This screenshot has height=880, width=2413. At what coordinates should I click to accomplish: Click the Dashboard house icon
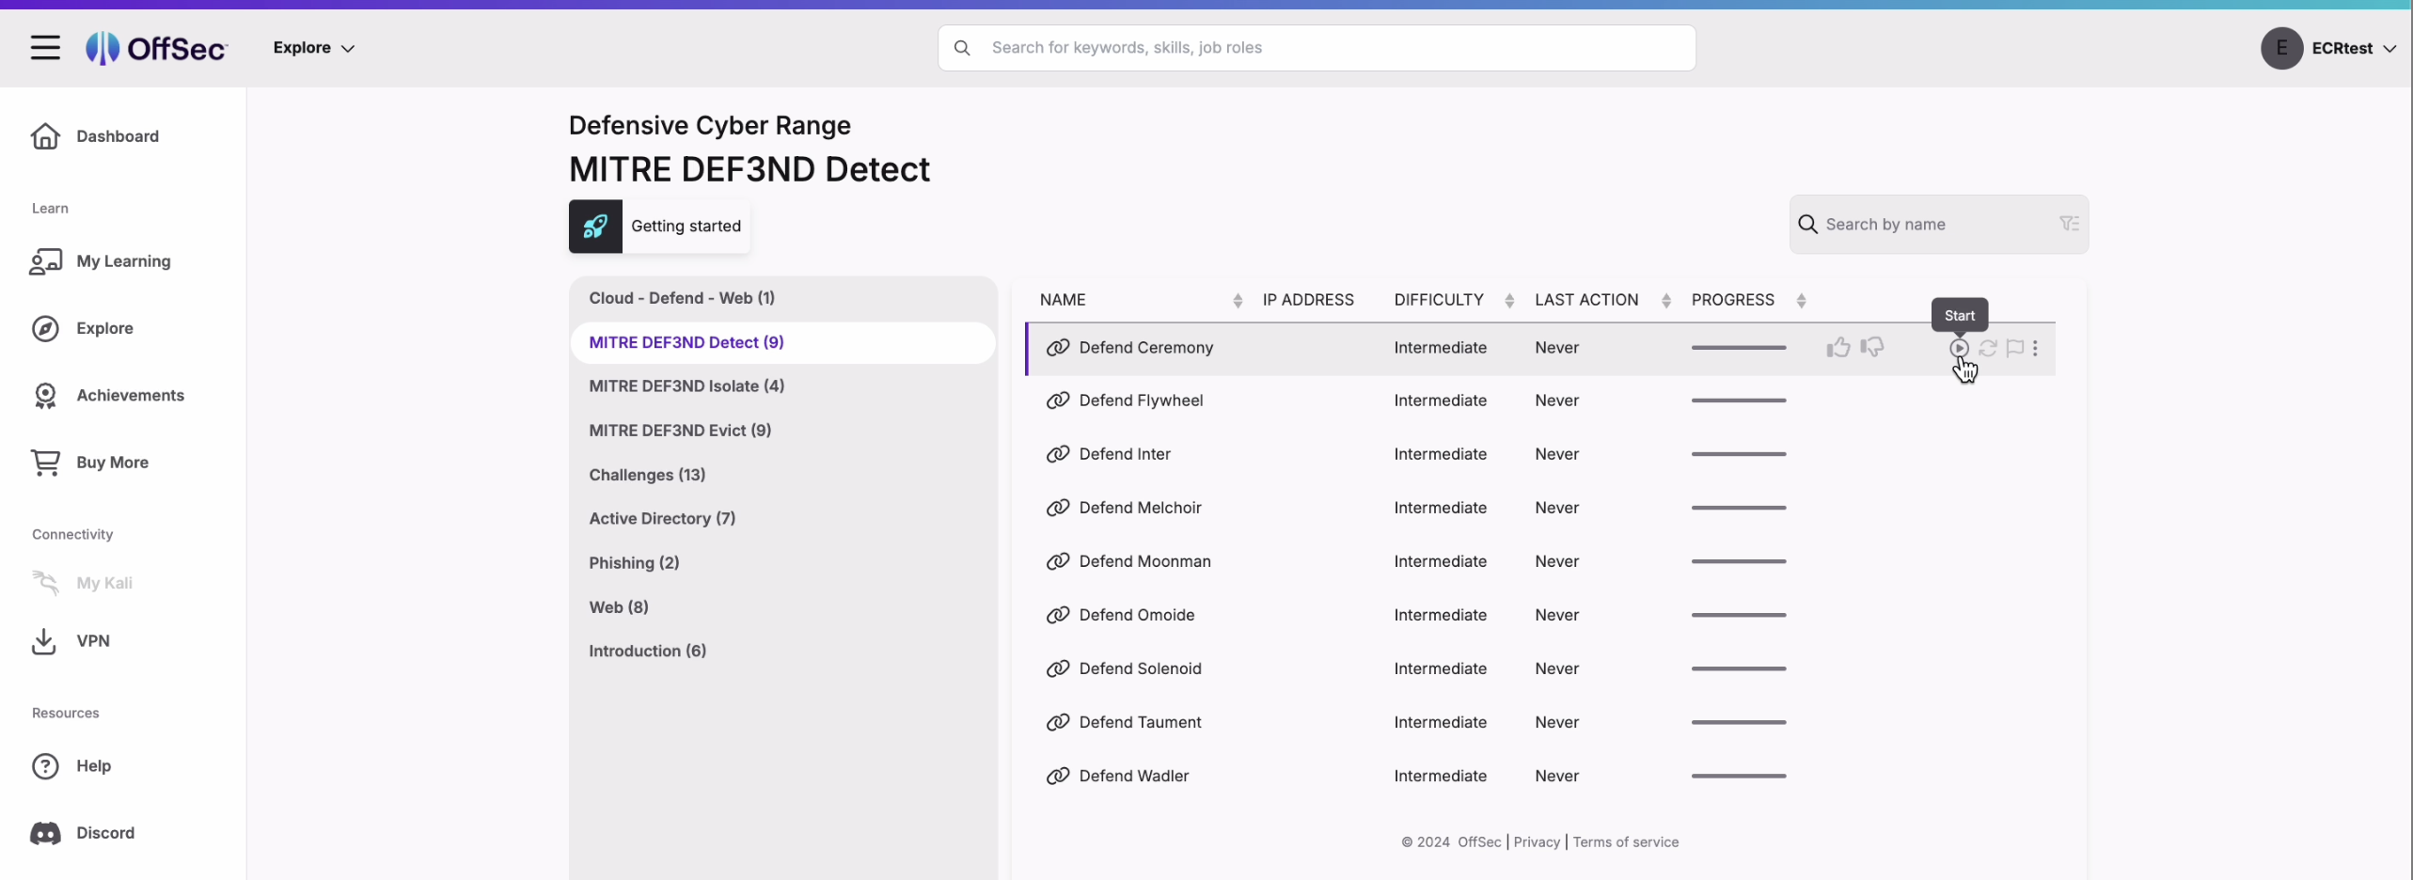point(45,136)
